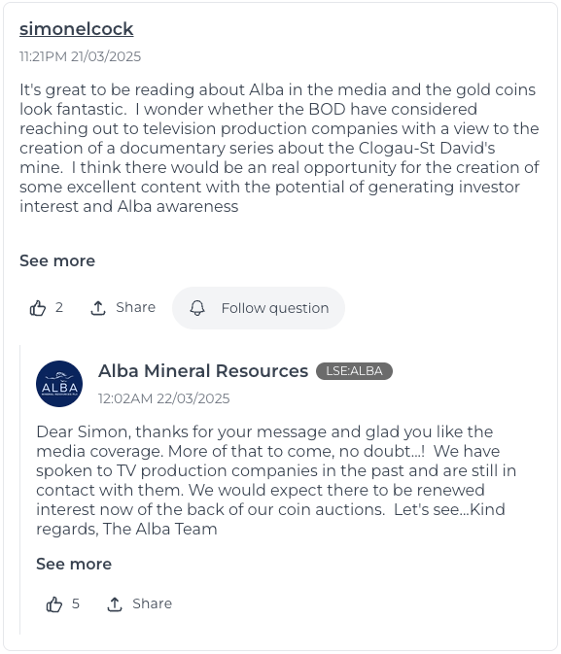The height and width of the screenshot is (654, 561).
Task: Open the Alba Mineral Resources company name
Action: [x=203, y=371]
